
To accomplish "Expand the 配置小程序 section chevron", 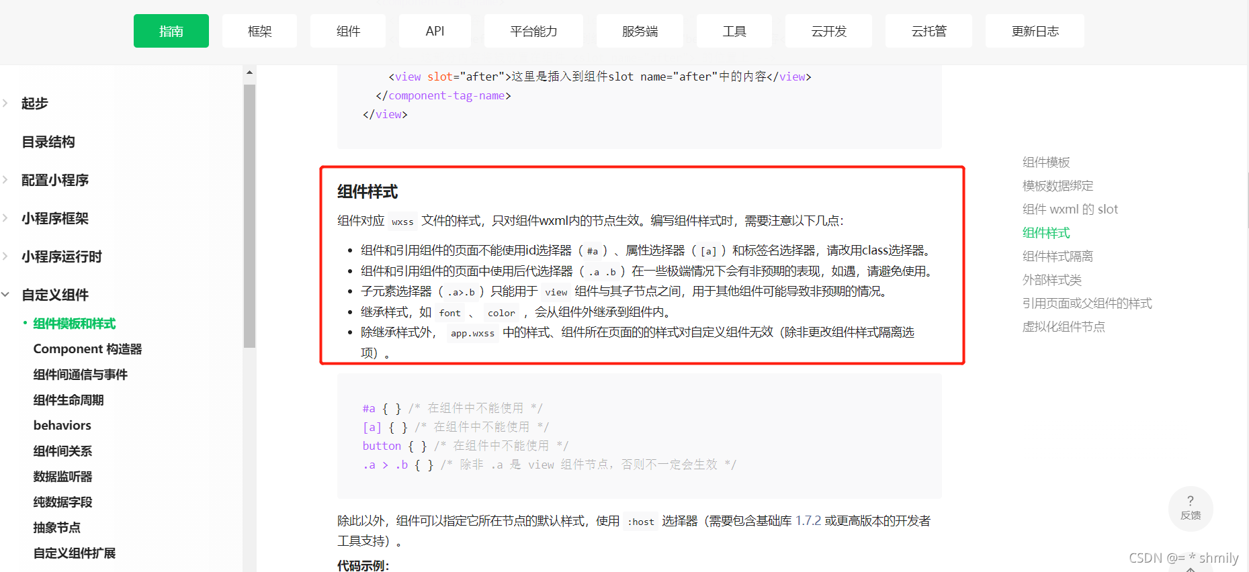I will (x=5, y=179).
